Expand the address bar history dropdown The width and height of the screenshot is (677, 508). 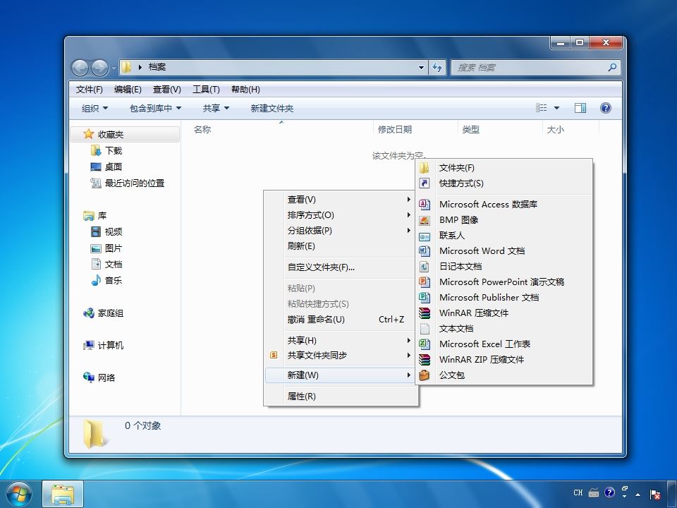[x=421, y=68]
